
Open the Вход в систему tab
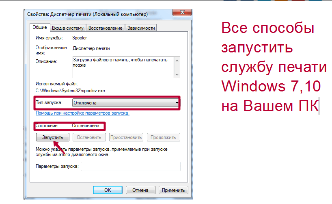click(68, 28)
